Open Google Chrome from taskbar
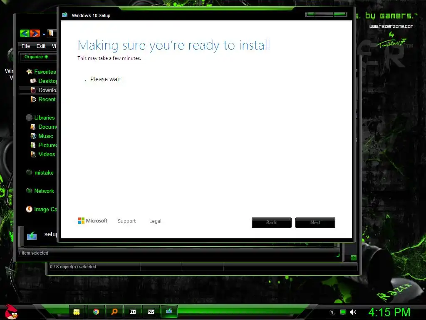The image size is (426, 320). pos(96,312)
